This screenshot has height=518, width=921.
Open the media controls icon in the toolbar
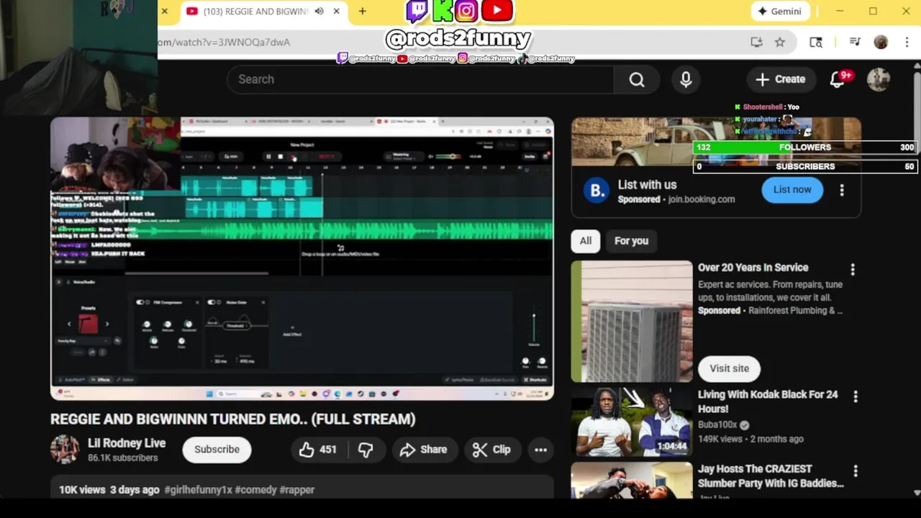pyautogui.click(x=855, y=42)
